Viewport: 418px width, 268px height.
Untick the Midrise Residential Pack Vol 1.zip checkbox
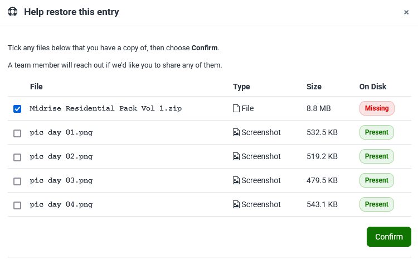point(17,109)
